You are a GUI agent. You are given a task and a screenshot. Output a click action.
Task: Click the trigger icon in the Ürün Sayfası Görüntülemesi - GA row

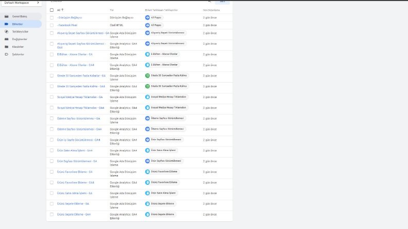(x=147, y=161)
